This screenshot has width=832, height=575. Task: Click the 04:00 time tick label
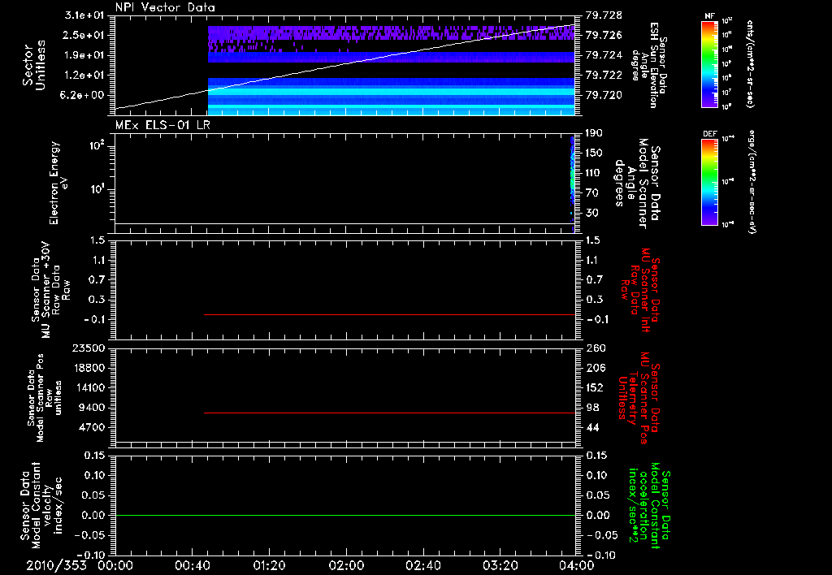(x=577, y=565)
